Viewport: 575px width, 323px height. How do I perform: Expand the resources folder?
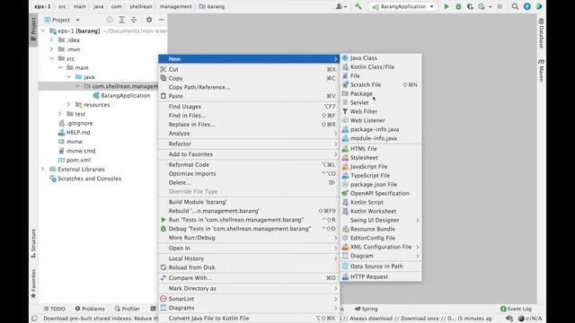coord(68,105)
